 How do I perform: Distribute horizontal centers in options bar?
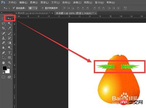[114, 8]
